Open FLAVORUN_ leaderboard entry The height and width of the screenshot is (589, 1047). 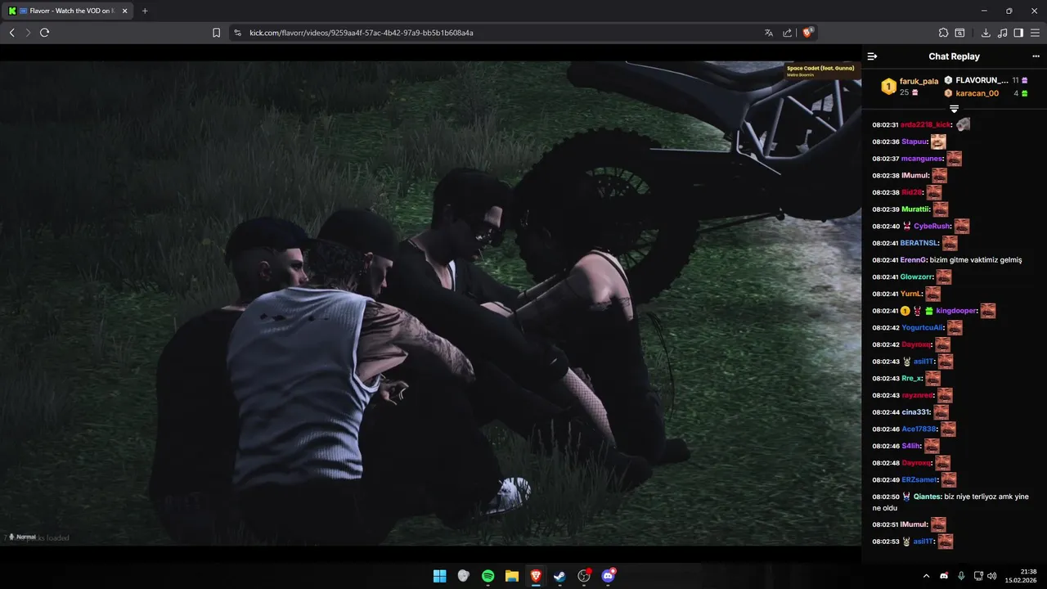tap(982, 80)
